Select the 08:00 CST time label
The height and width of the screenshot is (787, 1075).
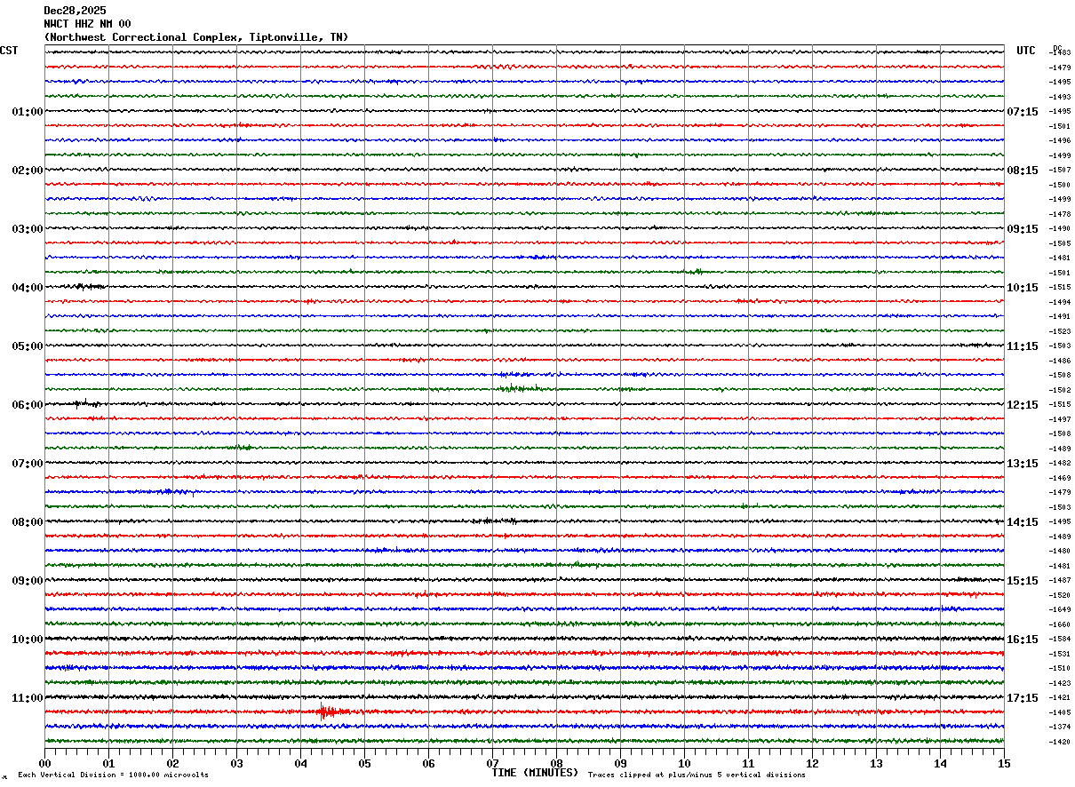tap(28, 522)
